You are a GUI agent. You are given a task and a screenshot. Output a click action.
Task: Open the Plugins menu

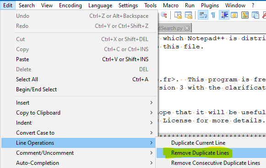pos(210,5)
